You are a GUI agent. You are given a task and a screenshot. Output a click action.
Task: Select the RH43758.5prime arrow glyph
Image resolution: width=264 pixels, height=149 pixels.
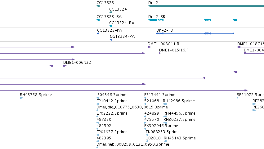pos(21,98)
